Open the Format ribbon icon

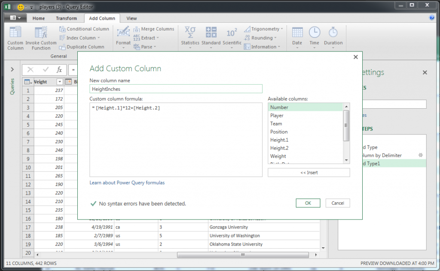(x=123, y=33)
